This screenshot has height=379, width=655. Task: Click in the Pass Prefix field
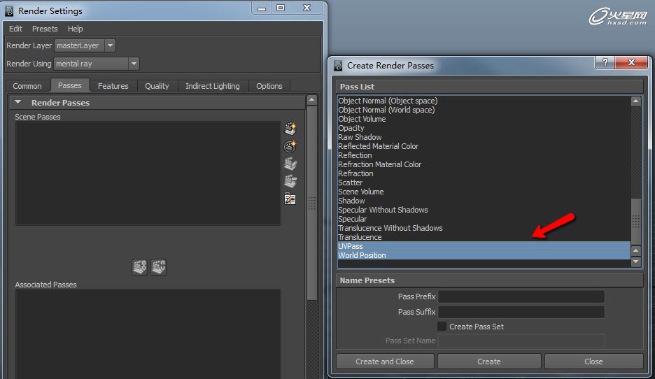point(521,296)
